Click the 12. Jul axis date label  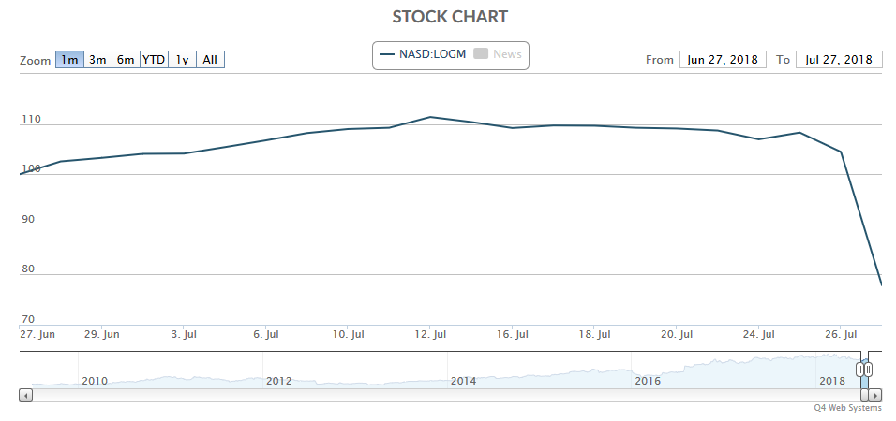point(430,334)
